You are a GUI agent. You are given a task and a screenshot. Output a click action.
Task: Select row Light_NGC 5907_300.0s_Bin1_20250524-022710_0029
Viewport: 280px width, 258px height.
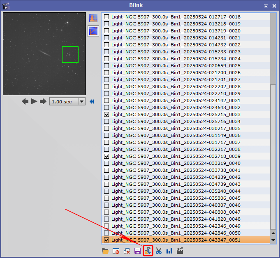[186, 94]
